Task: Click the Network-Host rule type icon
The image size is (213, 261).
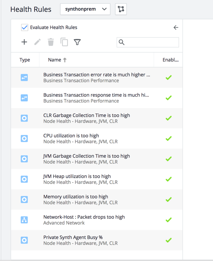Action: click(x=24, y=220)
